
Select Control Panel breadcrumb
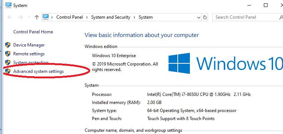point(70,17)
